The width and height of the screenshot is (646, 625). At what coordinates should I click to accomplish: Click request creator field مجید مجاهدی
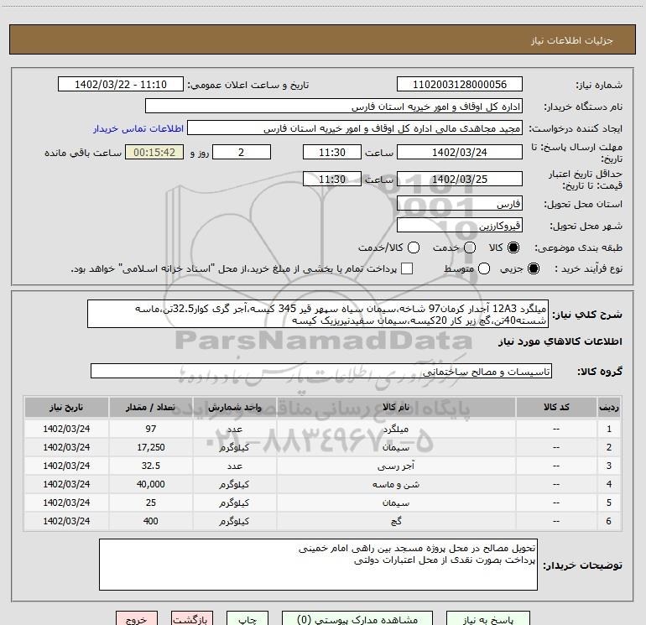pyautogui.click(x=355, y=128)
